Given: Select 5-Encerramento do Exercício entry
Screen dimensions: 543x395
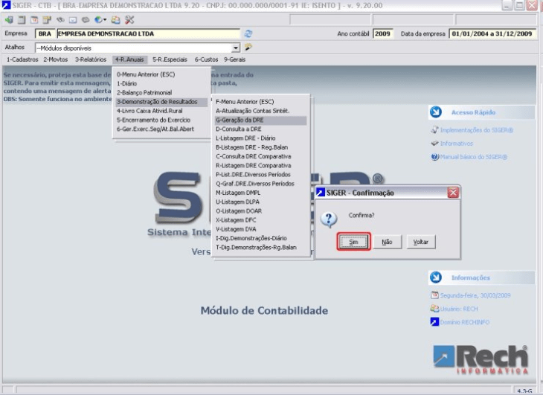Looking at the screenshot, I should pyautogui.click(x=161, y=120).
